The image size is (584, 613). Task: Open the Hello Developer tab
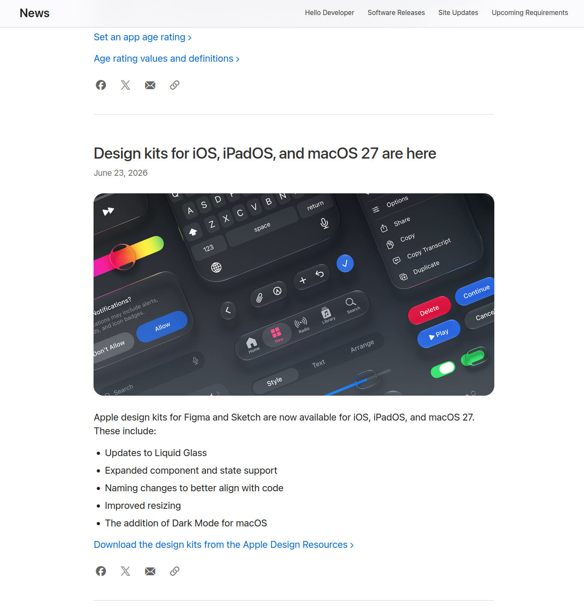[x=330, y=13]
